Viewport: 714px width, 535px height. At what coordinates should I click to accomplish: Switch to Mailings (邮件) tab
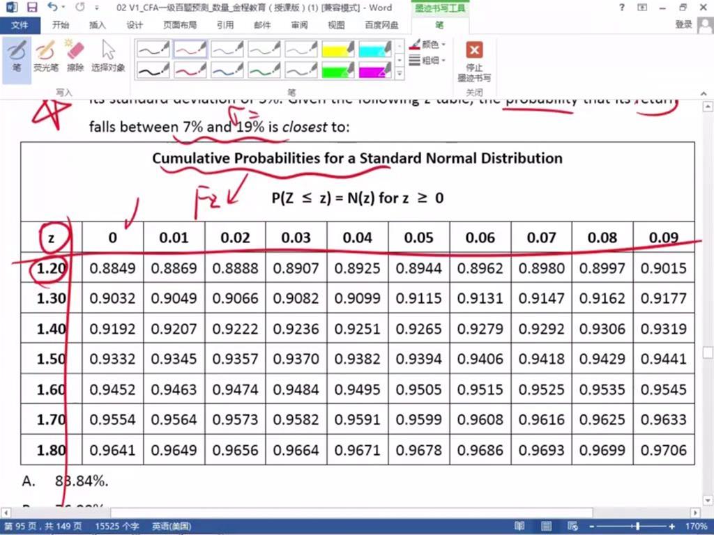[x=262, y=25]
